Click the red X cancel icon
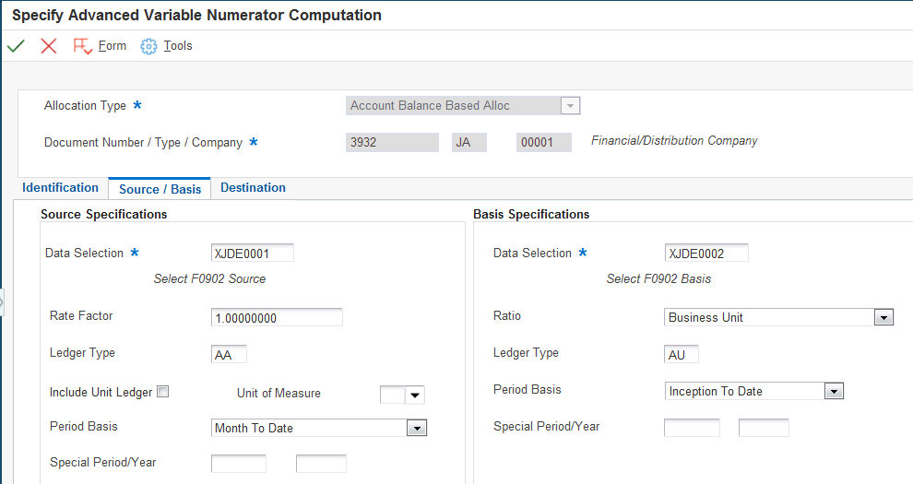Viewport: 913px width, 484px height. pos(49,46)
